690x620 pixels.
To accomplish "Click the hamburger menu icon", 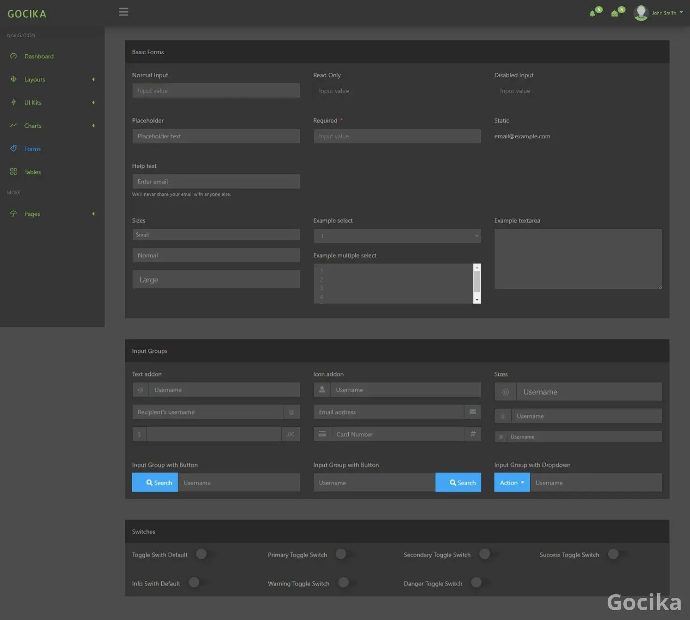I will point(124,12).
